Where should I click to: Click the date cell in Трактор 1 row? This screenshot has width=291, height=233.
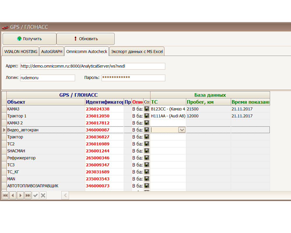click(x=250, y=116)
